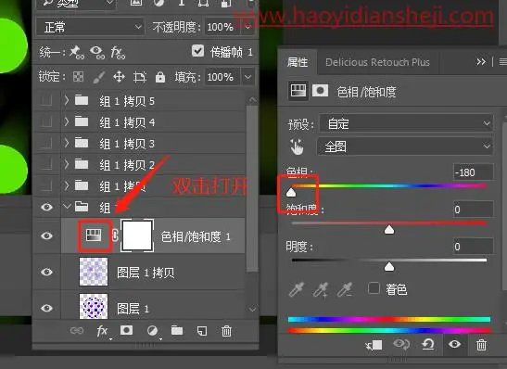This screenshot has width=507, height=369.
Task: Select the Hue/Saturation adjustment icon in Properties
Action: coord(298,91)
